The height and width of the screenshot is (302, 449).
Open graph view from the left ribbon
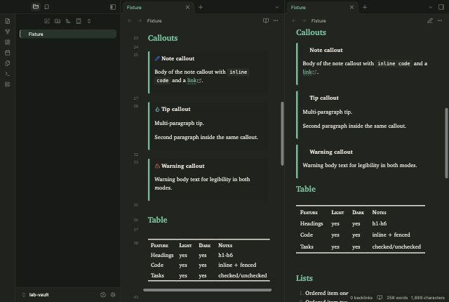(x=8, y=32)
